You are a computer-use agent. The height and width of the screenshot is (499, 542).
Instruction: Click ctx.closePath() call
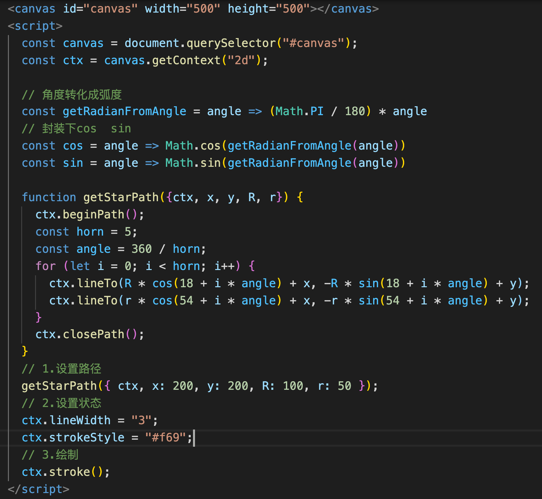[x=90, y=334]
